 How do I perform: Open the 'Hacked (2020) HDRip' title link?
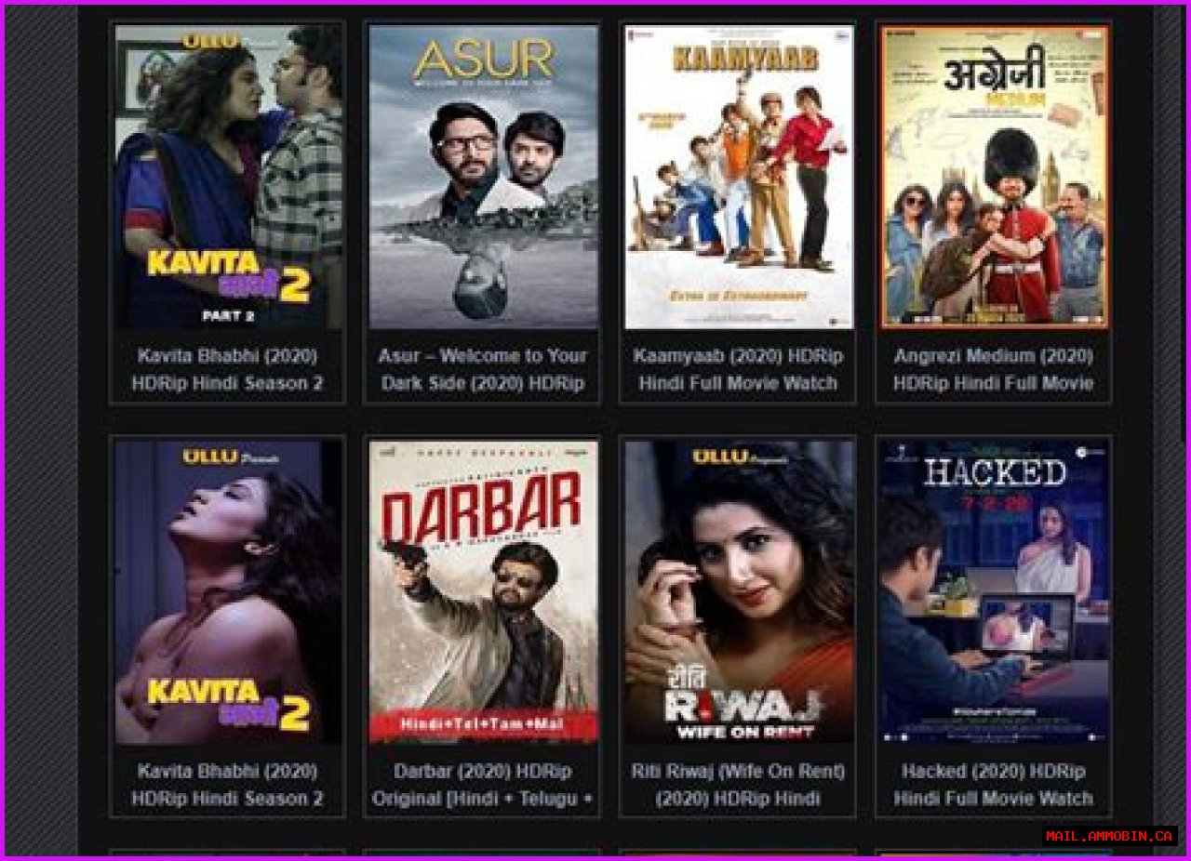(x=994, y=785)
